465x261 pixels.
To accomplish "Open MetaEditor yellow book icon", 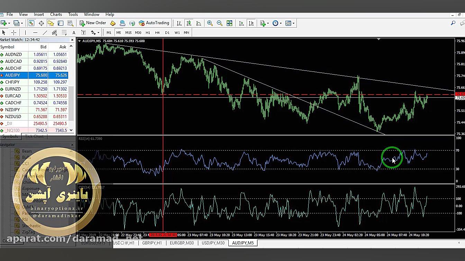I will point(112,23).
